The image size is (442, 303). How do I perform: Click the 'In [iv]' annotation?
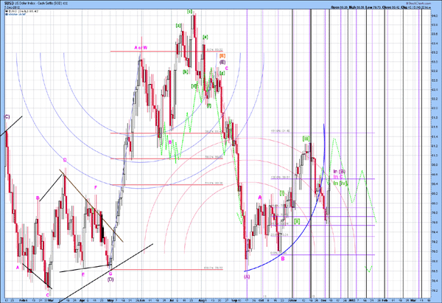pos(340,184)
